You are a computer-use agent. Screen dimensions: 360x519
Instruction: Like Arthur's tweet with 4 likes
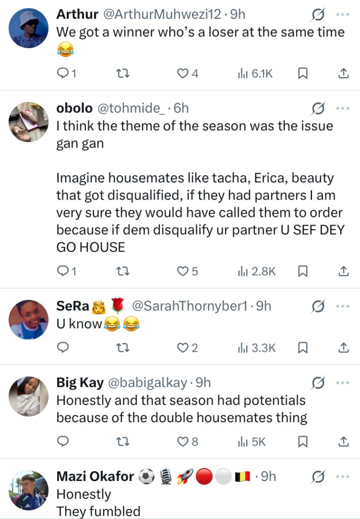point(183,74)
